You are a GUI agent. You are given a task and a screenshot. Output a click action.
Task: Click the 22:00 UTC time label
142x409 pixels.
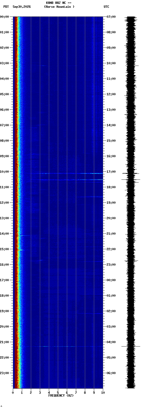pos(111,249)
